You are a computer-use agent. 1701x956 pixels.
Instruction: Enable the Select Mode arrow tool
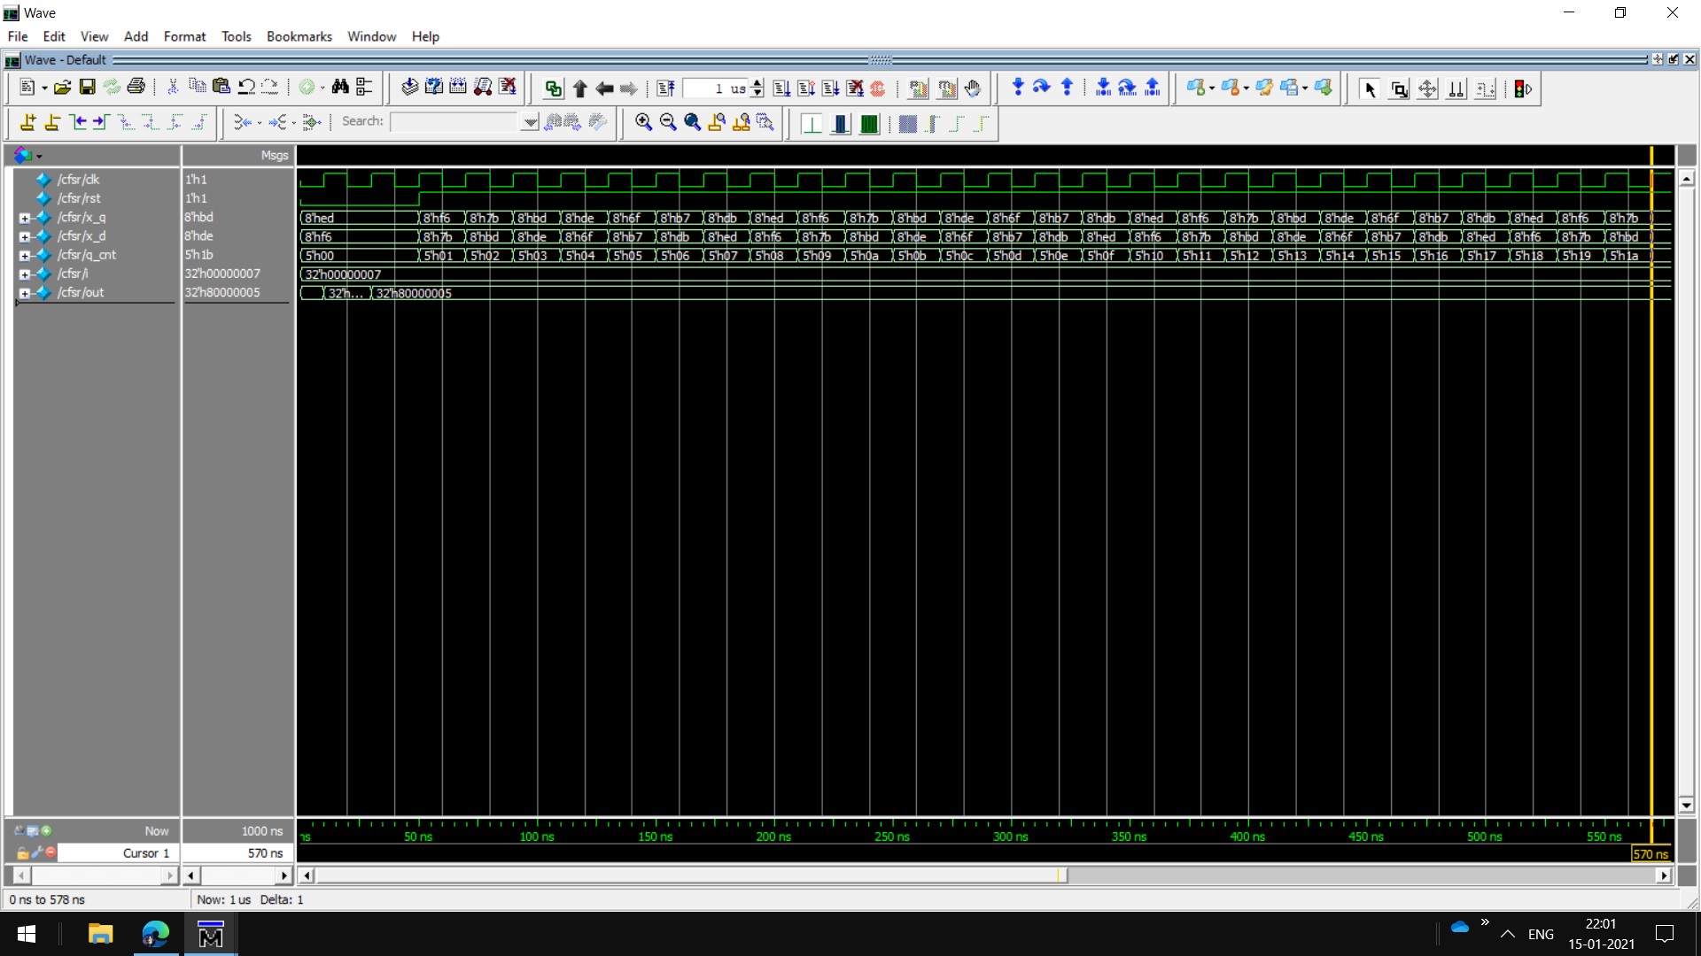point(1370,89)
